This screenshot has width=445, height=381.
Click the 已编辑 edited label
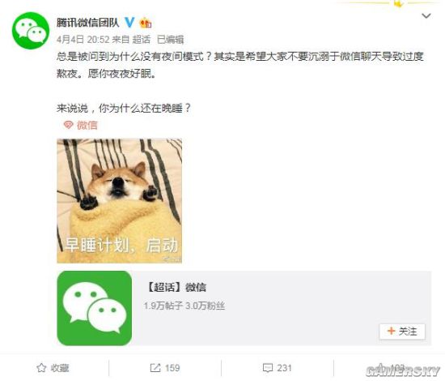pyautogui.click(x=170, y=40)
